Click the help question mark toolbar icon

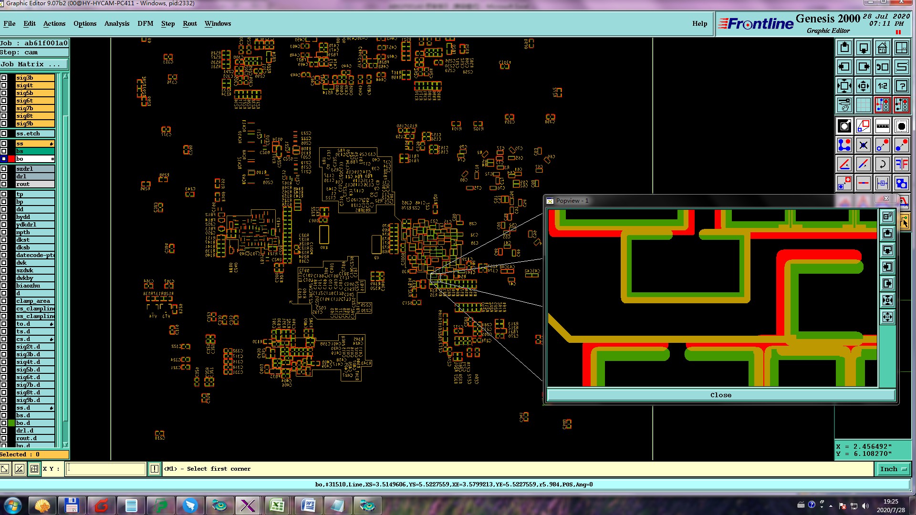click(901, 86)
